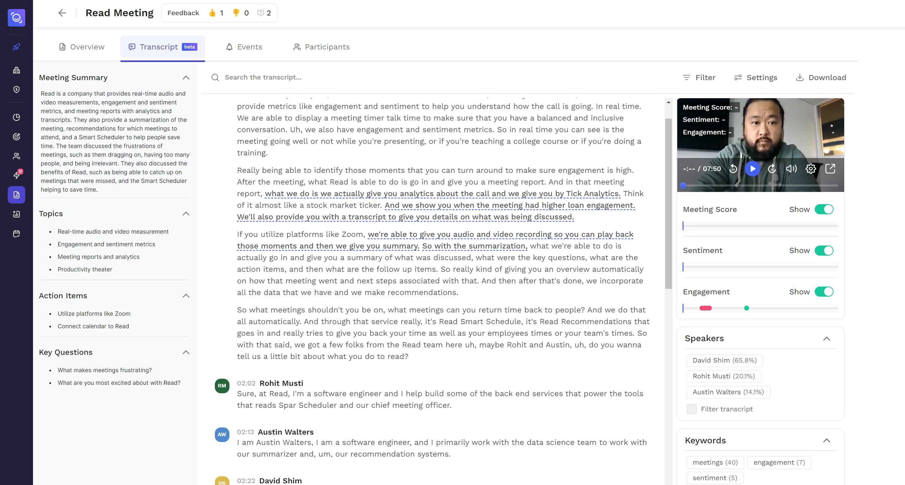Open the pie chart analytics icon
The width and height of the screenshot is (905, 485).
(x=17, y=117)
